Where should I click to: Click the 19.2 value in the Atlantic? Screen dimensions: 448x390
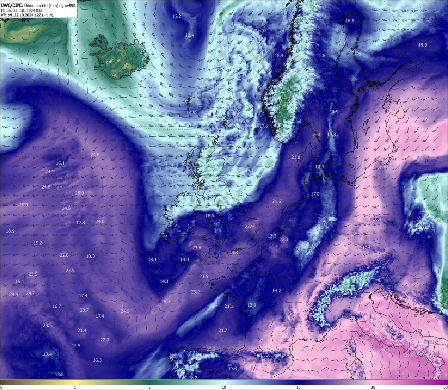click(38, 243)
